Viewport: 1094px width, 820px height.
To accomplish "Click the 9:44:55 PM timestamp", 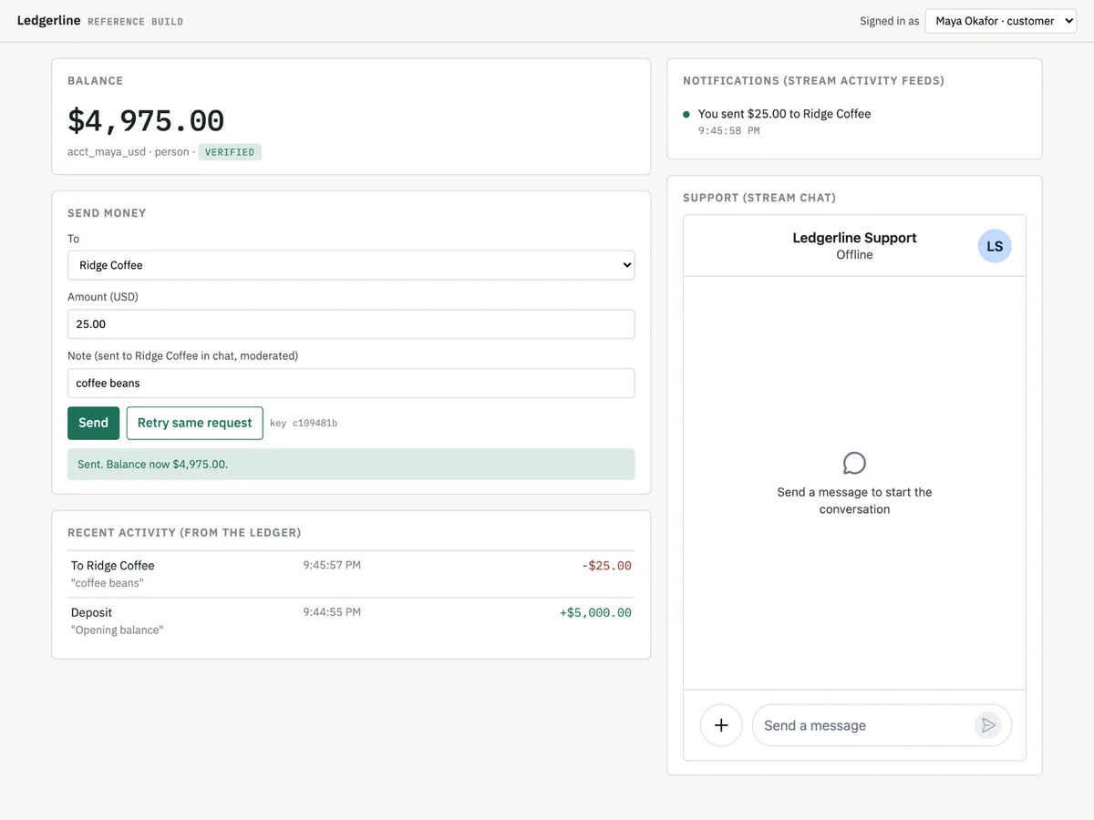I will [x=332, y=612].
